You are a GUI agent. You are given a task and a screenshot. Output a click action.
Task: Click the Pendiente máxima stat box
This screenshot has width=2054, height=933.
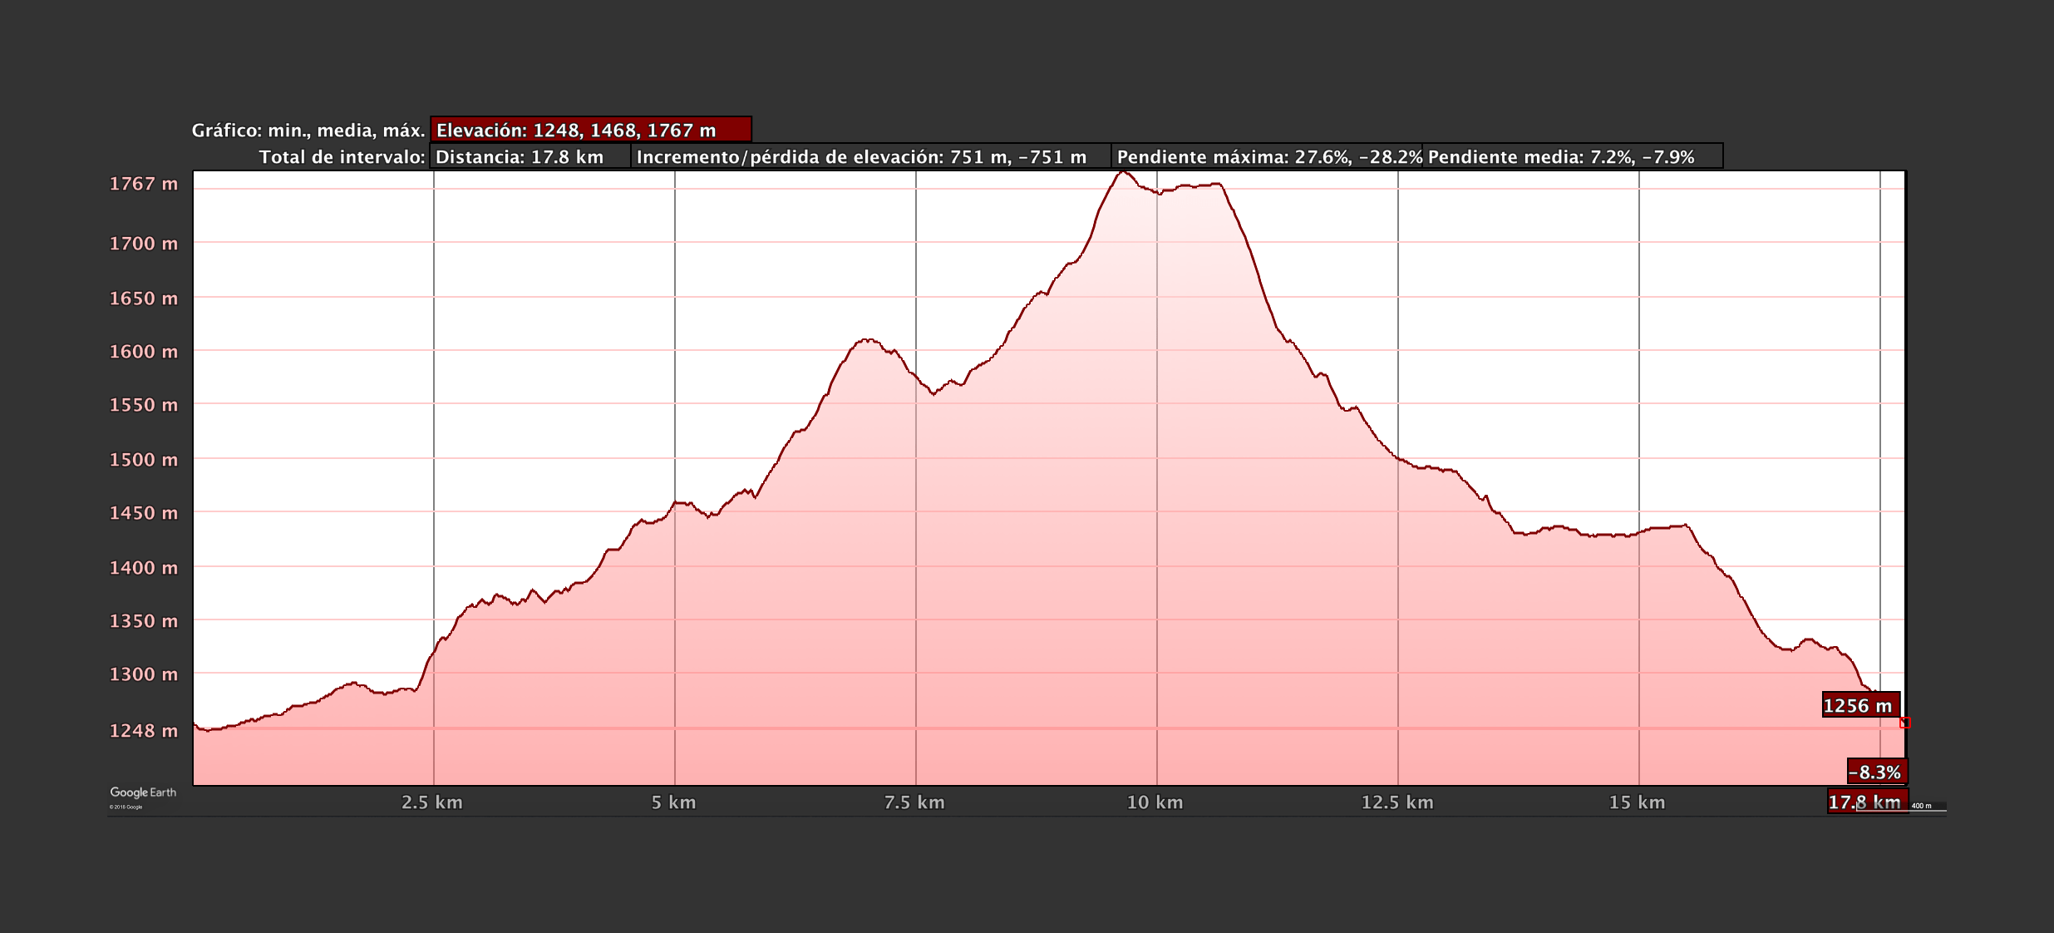click(x=1266, y=156)
